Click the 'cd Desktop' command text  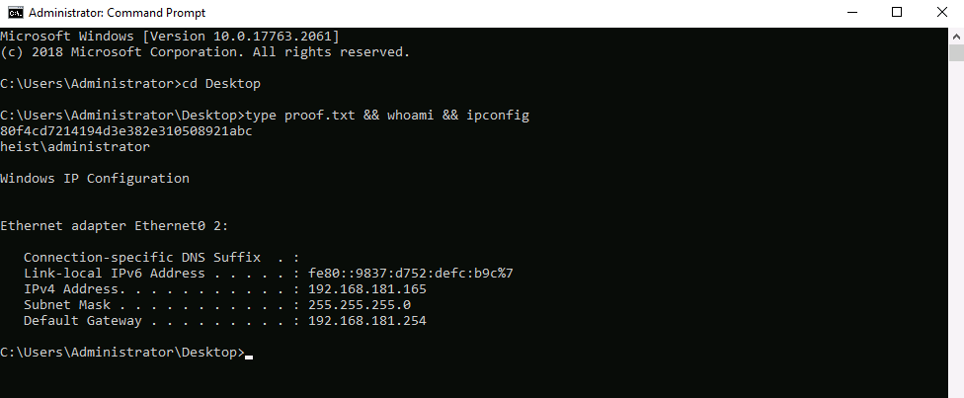[x=221, y=83]
